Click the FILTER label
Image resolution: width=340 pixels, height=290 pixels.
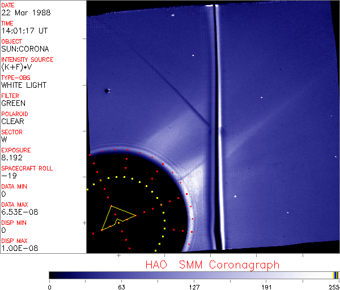[10, 96]
